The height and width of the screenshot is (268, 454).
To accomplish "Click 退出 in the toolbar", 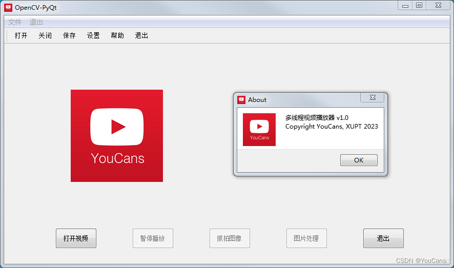I will tap(141, 35).
